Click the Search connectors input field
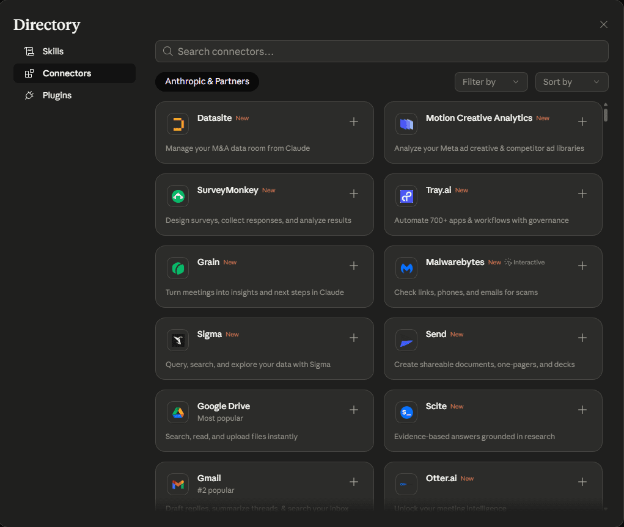This screenshot has width=624, height=527. [381, 51]
